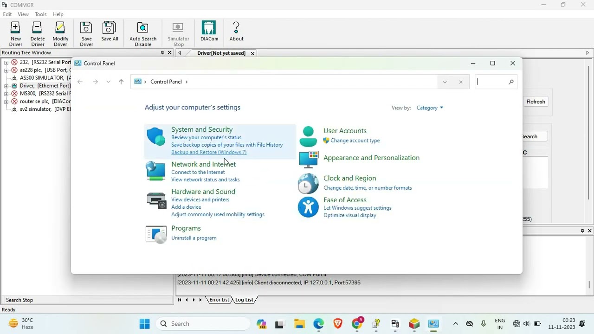The image size is (594, 334).
Task: Open DIACom from the COMMGR toolbar
Action: pos(209,31)
